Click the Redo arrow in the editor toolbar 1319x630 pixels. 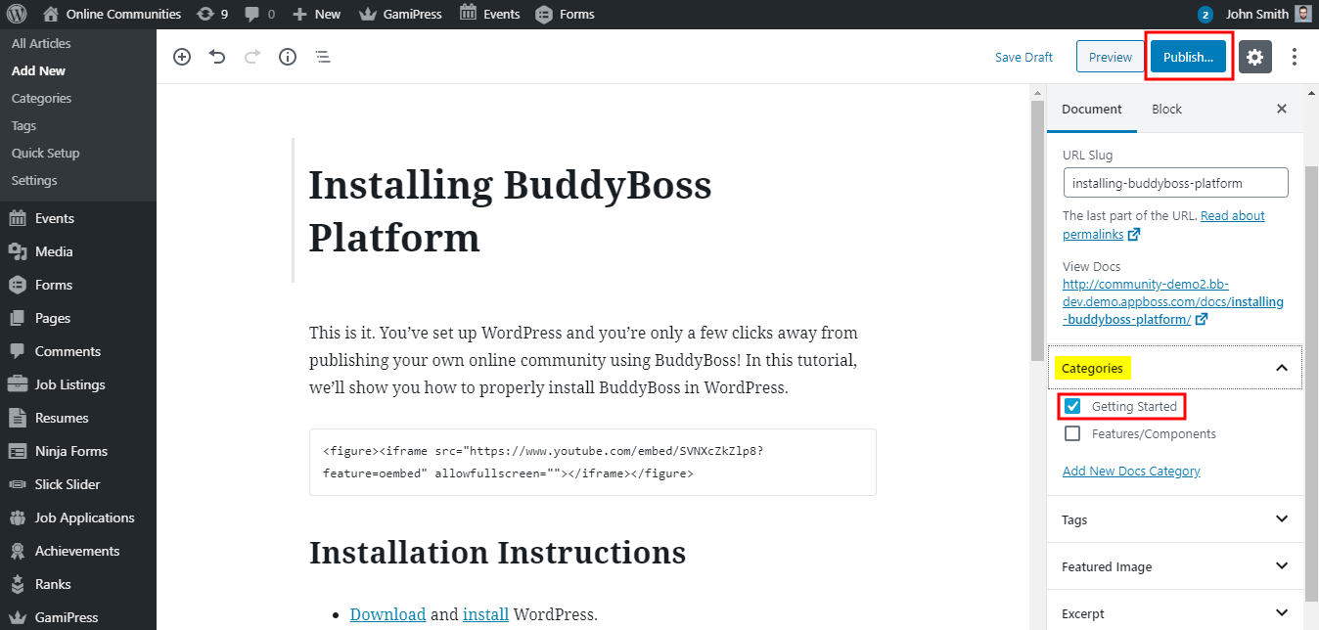[x=251, y=57]
